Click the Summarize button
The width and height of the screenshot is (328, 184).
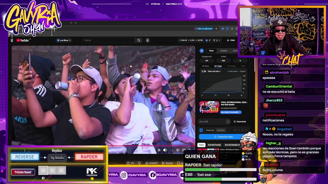pyautogui.click(x=240, y=122)
